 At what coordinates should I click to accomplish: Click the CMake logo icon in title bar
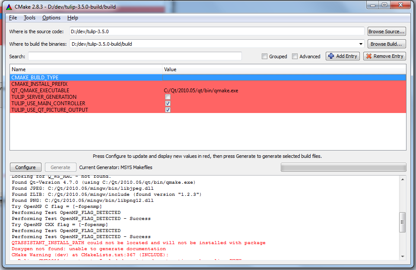(9, 7)
